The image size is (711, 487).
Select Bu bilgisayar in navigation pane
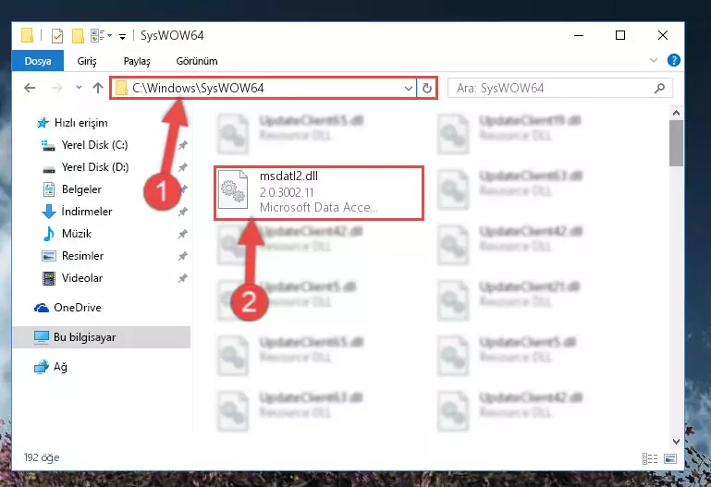[102, 337]
